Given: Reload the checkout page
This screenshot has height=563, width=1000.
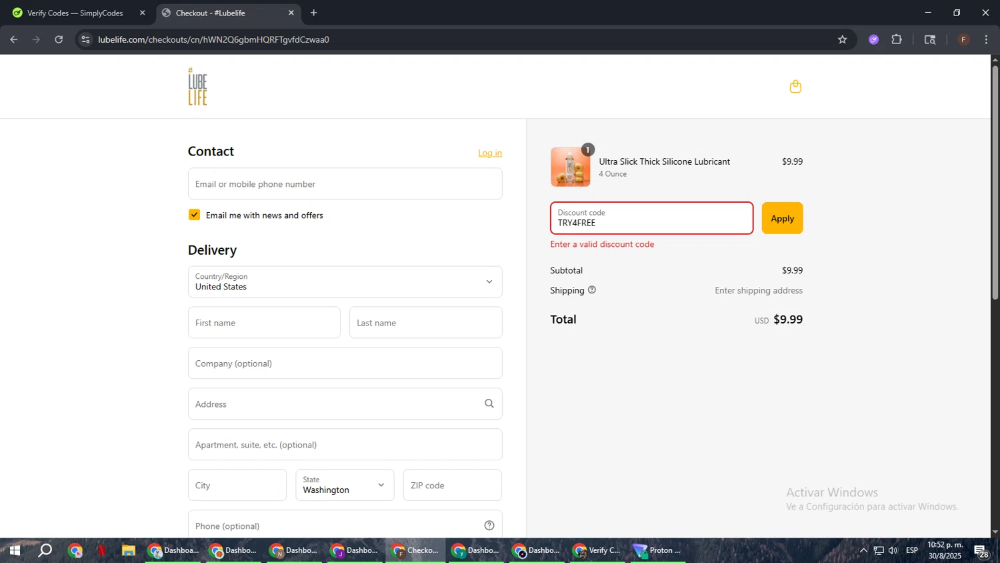Looking at the screenshot, I should pos(59,39).
